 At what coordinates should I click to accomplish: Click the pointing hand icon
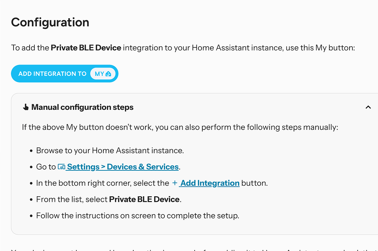[26, 107]
